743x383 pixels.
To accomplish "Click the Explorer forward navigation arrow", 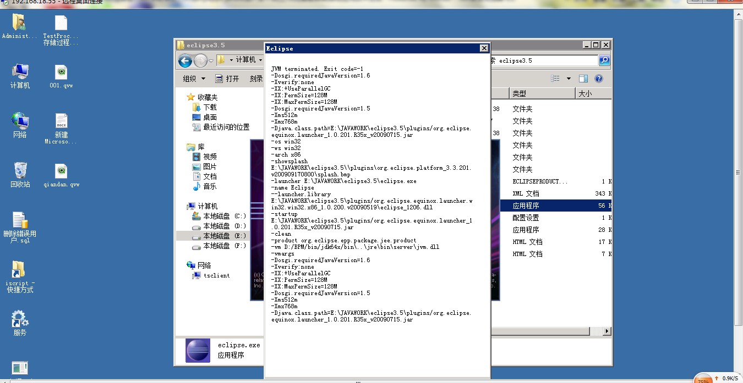I will click(x=200, y=60).
